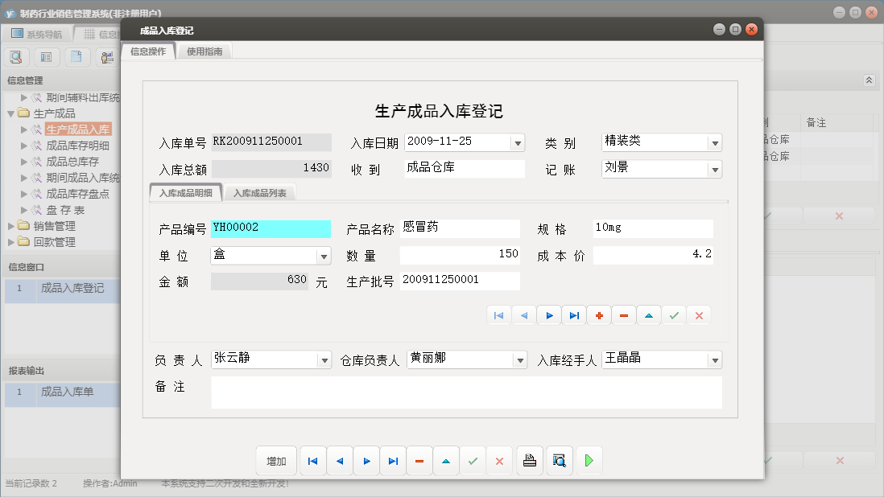
Task: Click the user management icon in top toolbar
Action: click(107, 57)
